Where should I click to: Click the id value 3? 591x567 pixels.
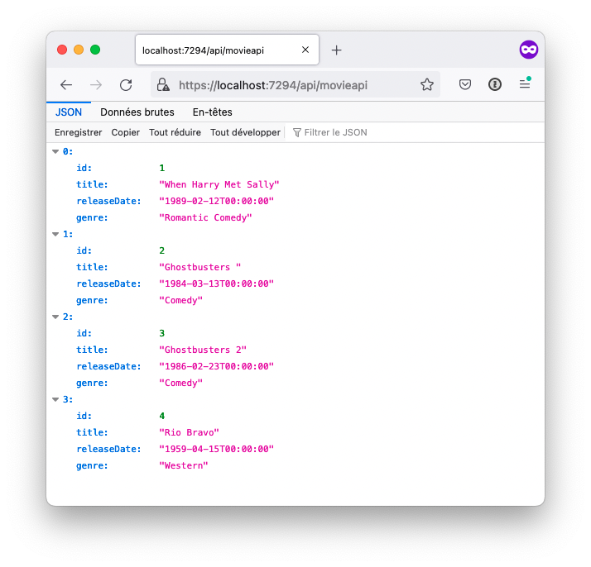tap(162, 333)
